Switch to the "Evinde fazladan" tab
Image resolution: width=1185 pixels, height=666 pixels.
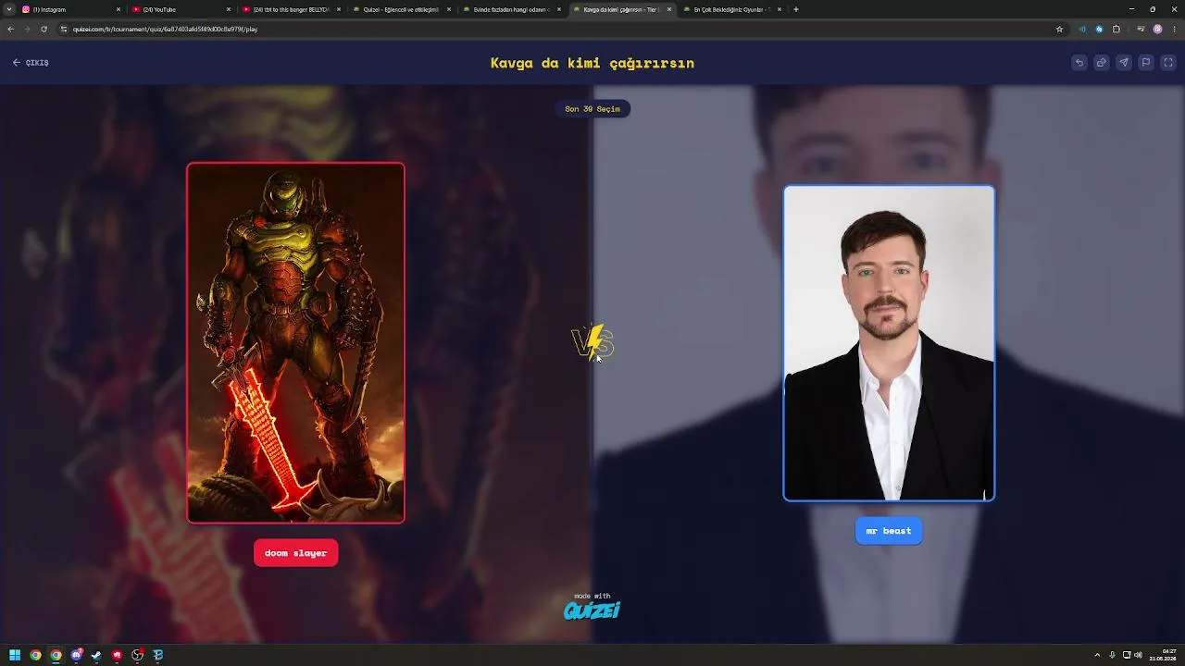tap(512, 9)
